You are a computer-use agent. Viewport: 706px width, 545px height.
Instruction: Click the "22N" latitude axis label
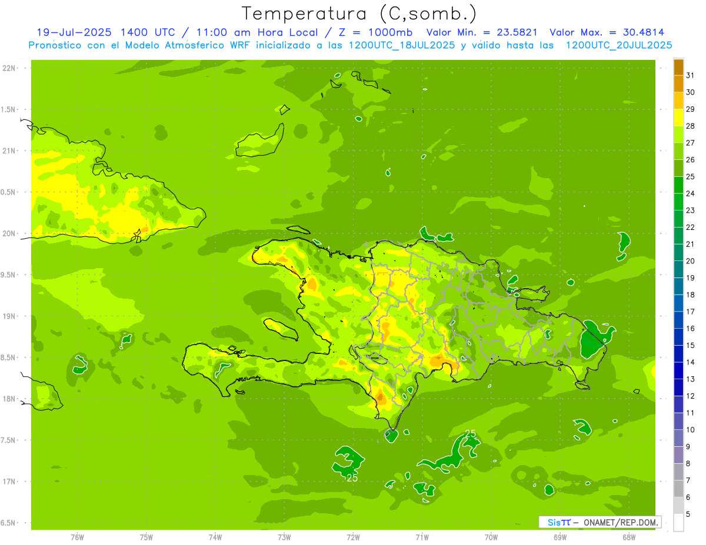pos(9,68)
